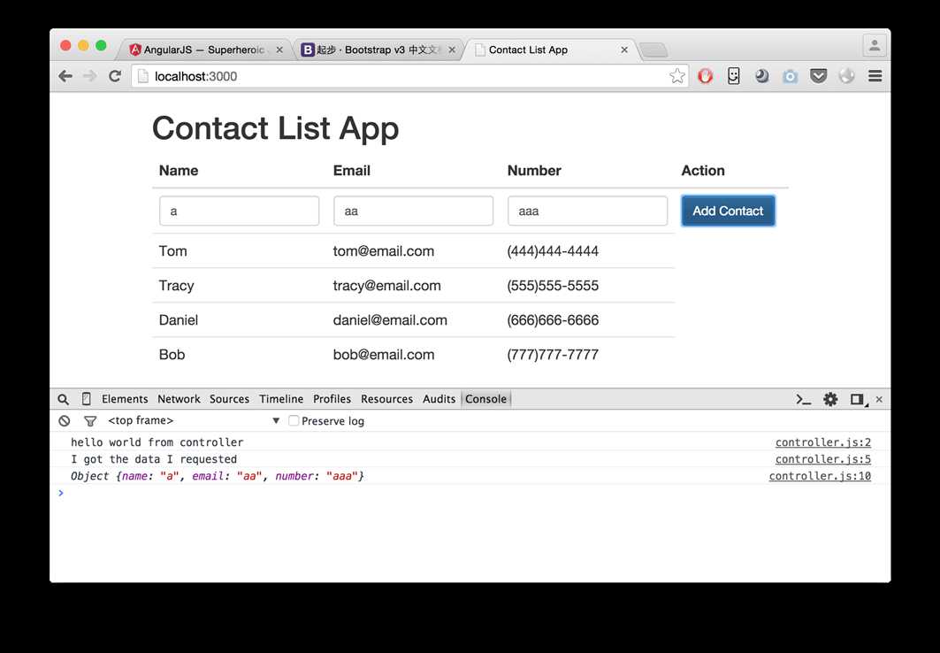Screen dimensions: 940x653
Task: Click the number (777)777-7777
Action: 553,355
